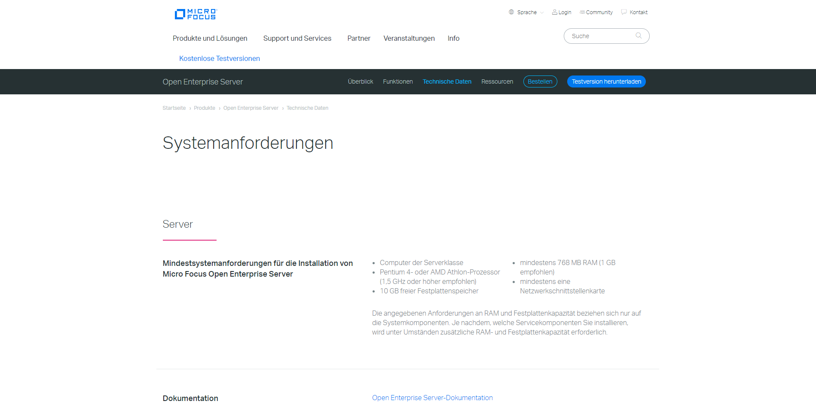Open the Partner menu
816x407 pixels.
(359, 38)
